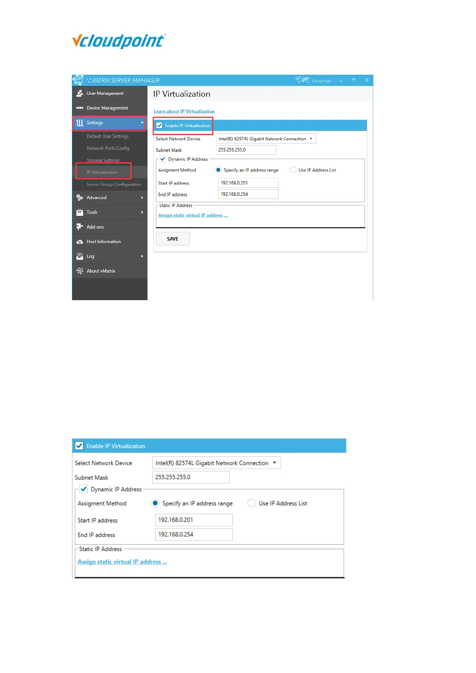Click the User Management person icon
The height and width of the screenshot is (673, 476).
80,93
